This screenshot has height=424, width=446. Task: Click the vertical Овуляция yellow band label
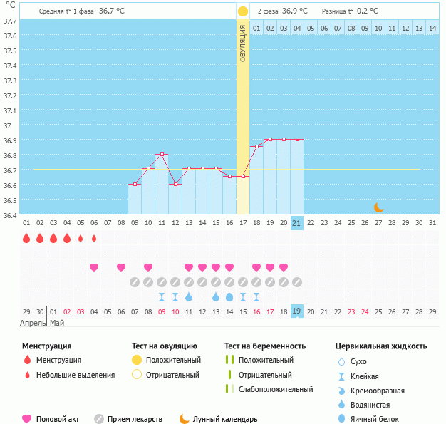click(243, 44)
